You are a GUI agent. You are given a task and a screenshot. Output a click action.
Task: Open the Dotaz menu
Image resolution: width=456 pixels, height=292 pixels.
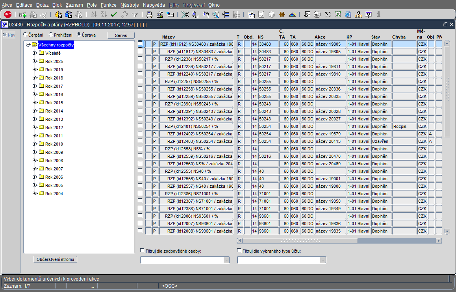tap(43, 5)
